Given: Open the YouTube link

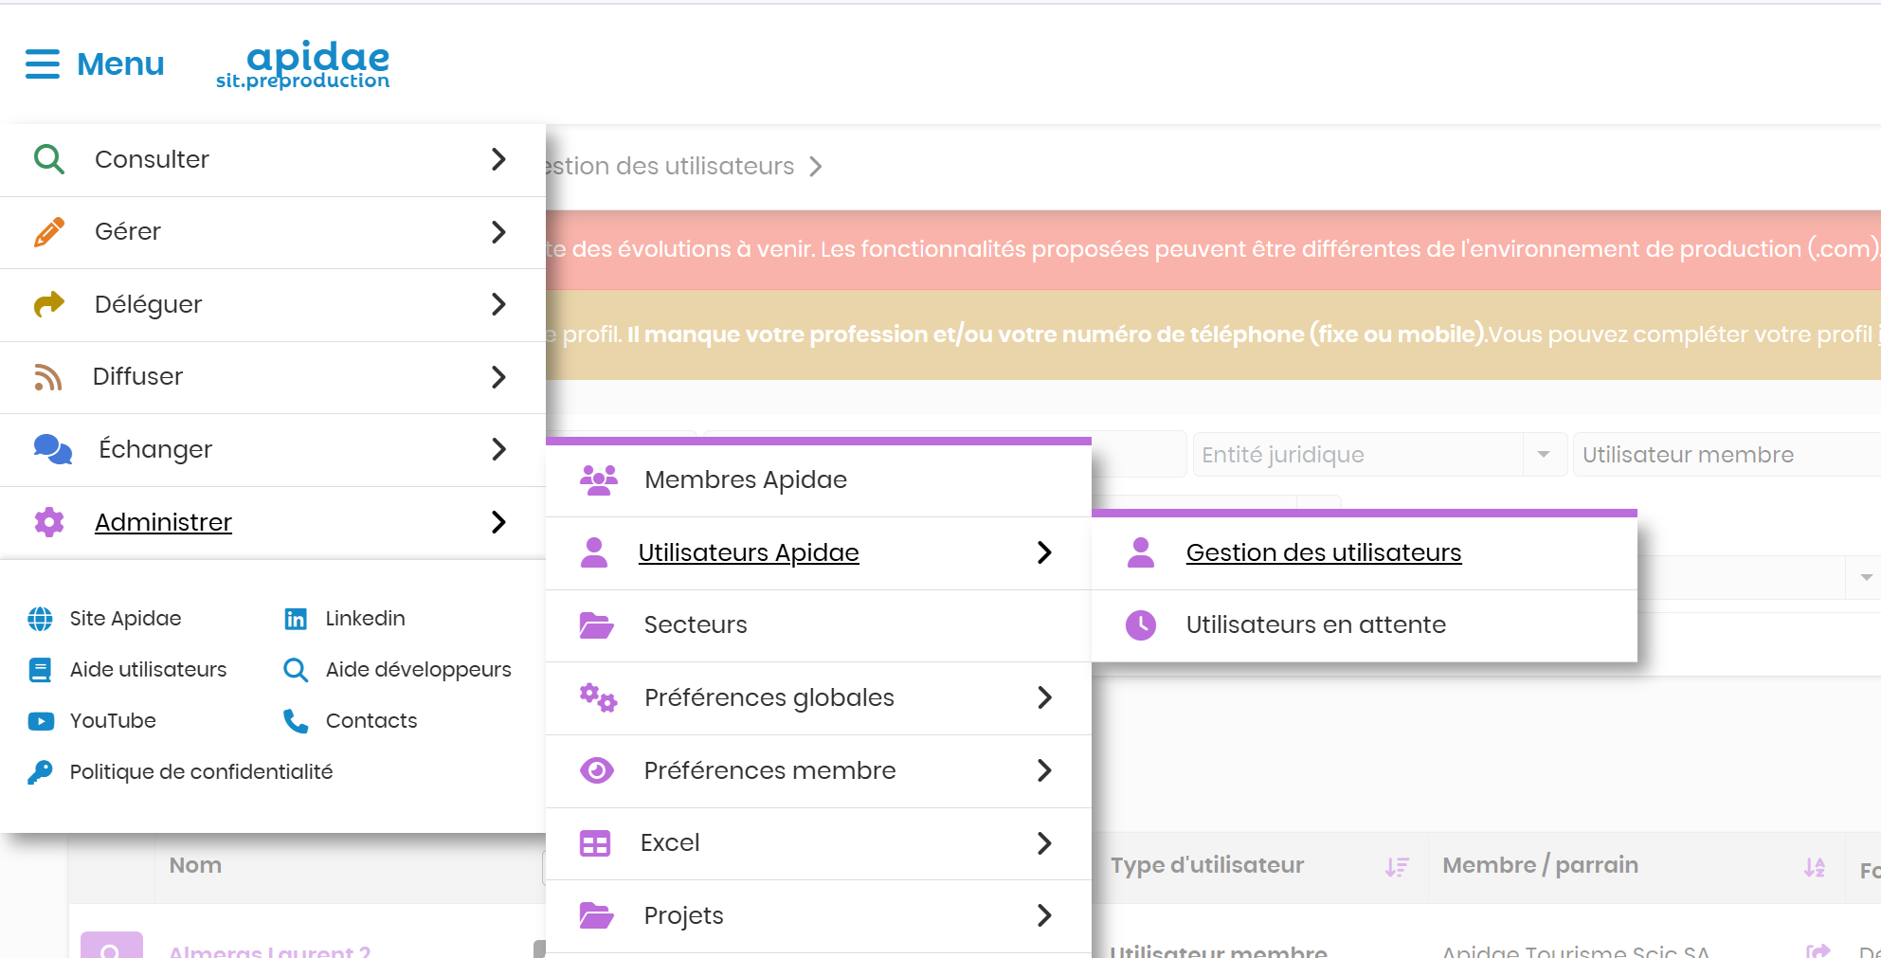Looking at the screenshot, I should click(113, 721).
